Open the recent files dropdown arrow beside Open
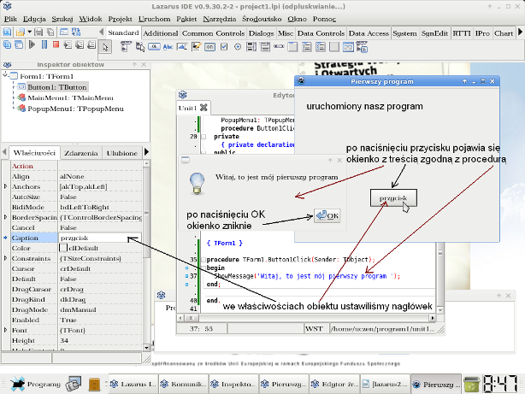The height and width of the screenshot is (394, 525). coord(29,32)
